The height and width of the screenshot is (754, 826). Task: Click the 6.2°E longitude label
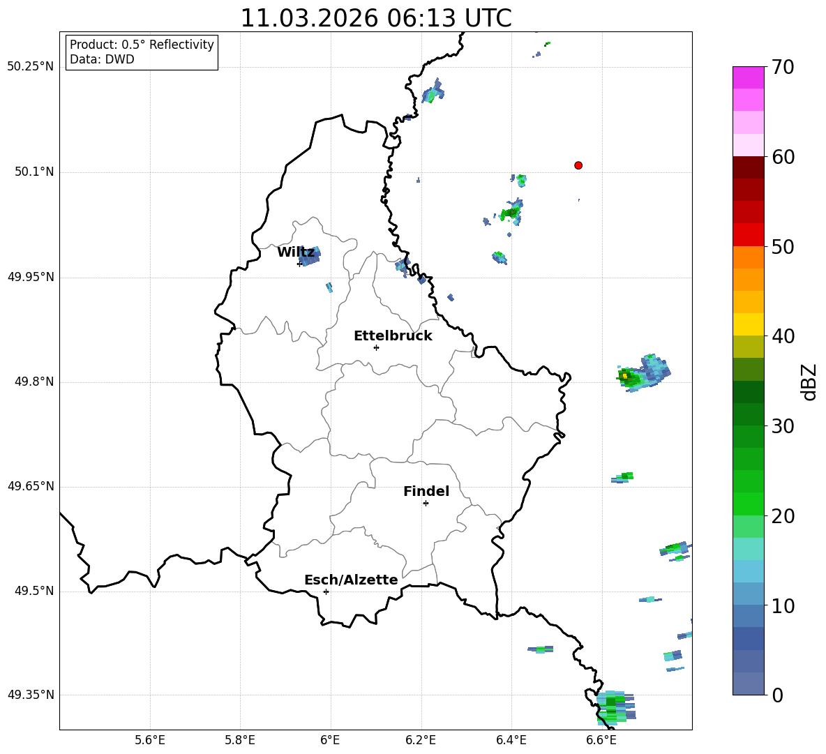421,740
